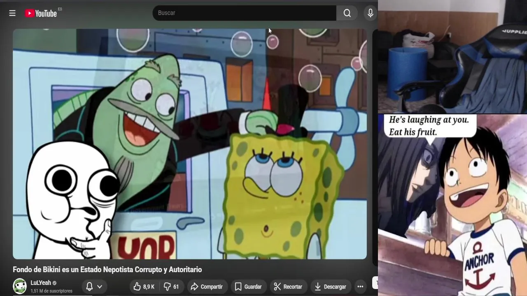The image size is (527, 296).
Task: Click the Recortar clip button
Action: 288,287
